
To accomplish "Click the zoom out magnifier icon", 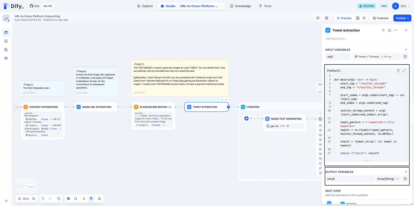I will point(19,199).
